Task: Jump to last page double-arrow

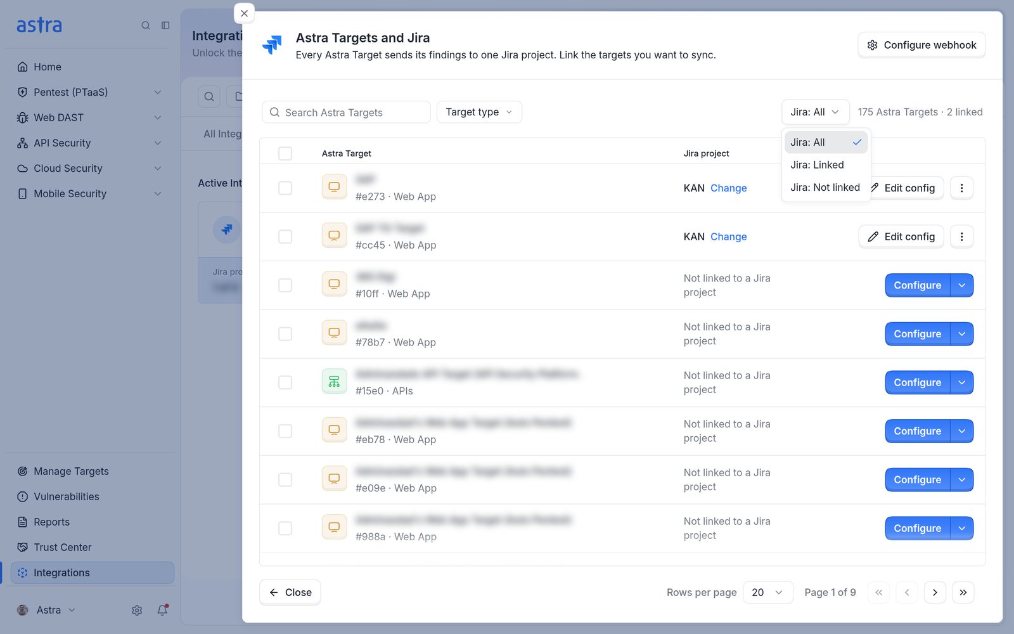Action: click(x=963, y=592)
